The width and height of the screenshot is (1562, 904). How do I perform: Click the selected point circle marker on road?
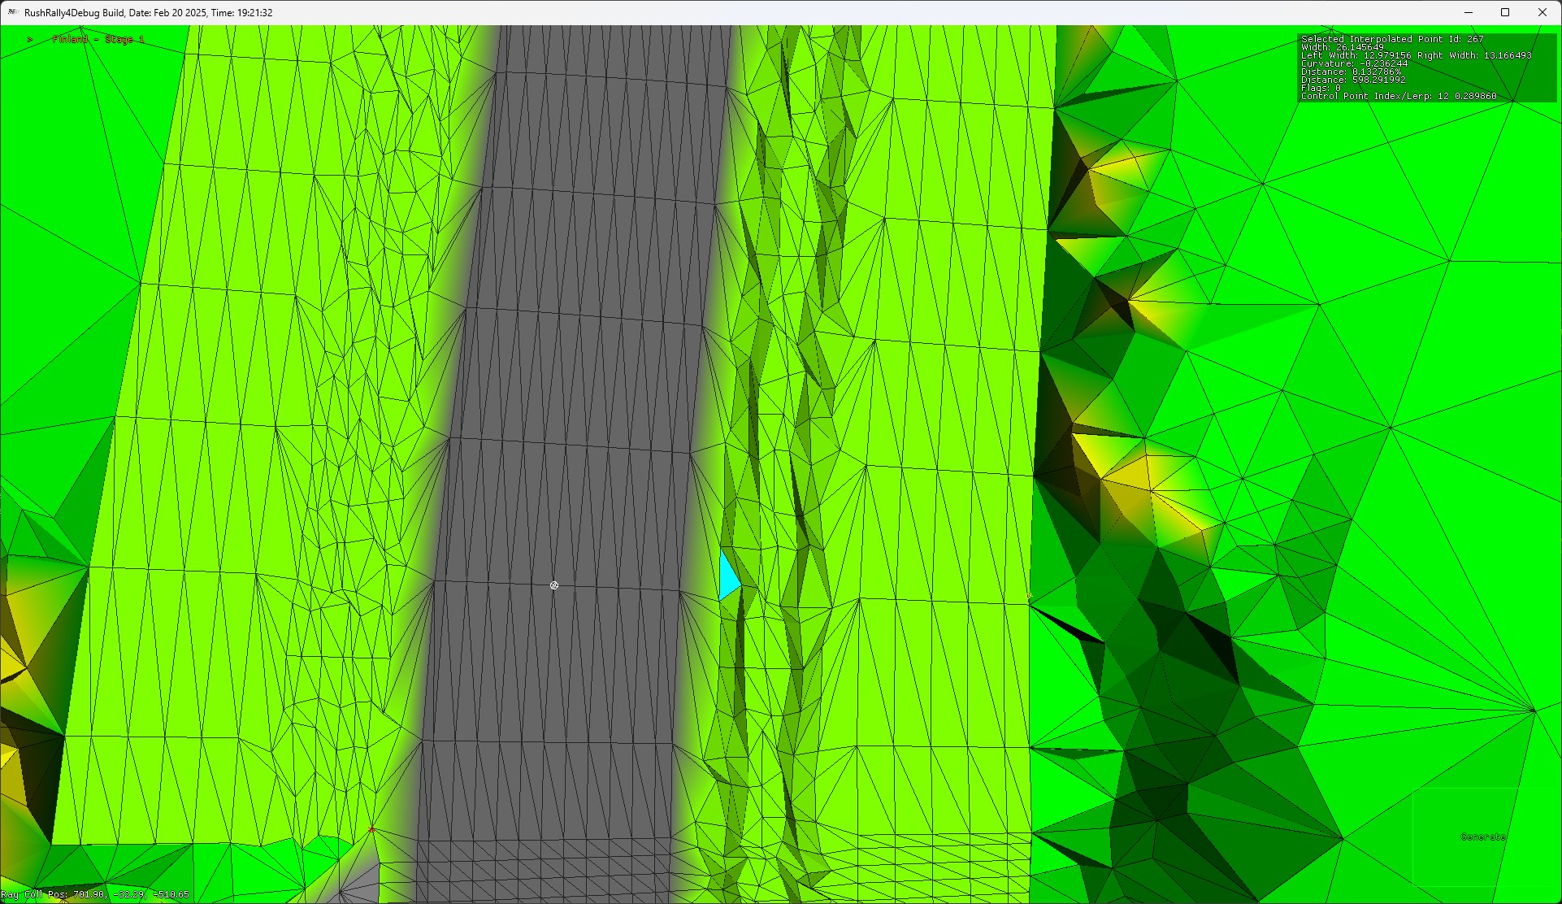(554, 585)
